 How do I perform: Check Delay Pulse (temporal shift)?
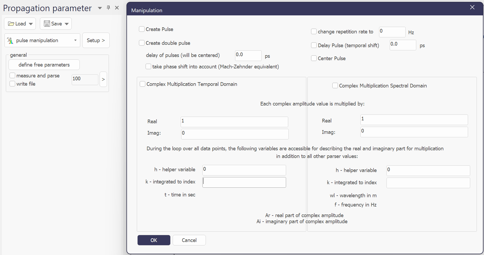[314, 45]
